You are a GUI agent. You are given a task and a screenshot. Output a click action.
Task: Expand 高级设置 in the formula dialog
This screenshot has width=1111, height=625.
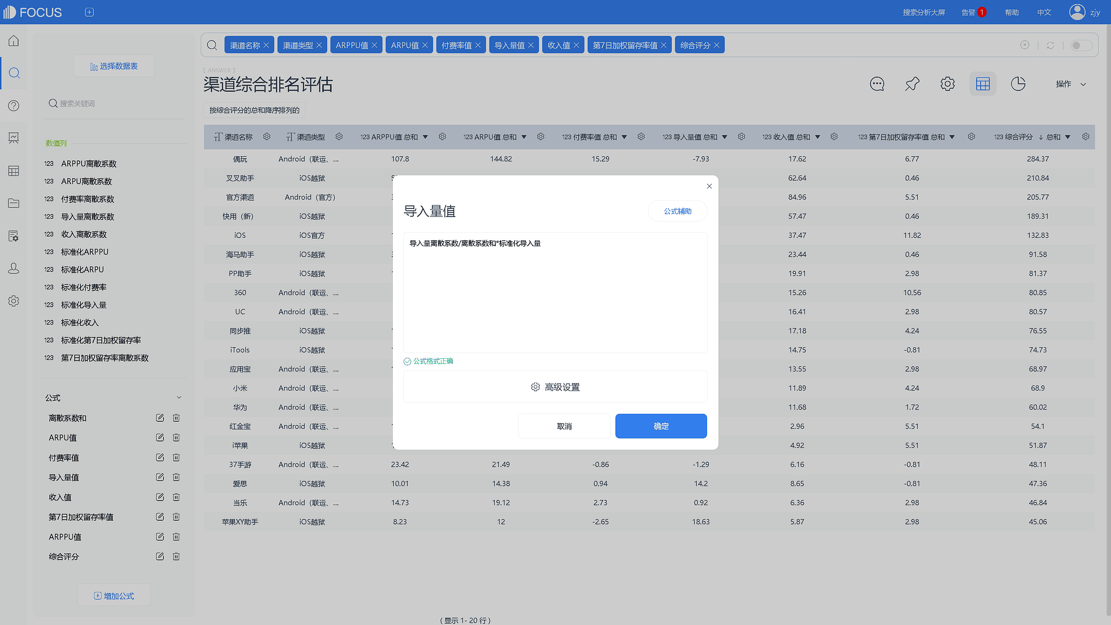click(555, 387)
